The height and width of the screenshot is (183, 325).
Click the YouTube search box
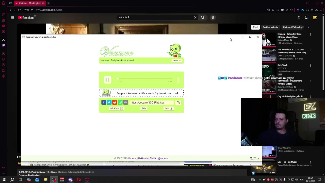(x=155, y=17)
